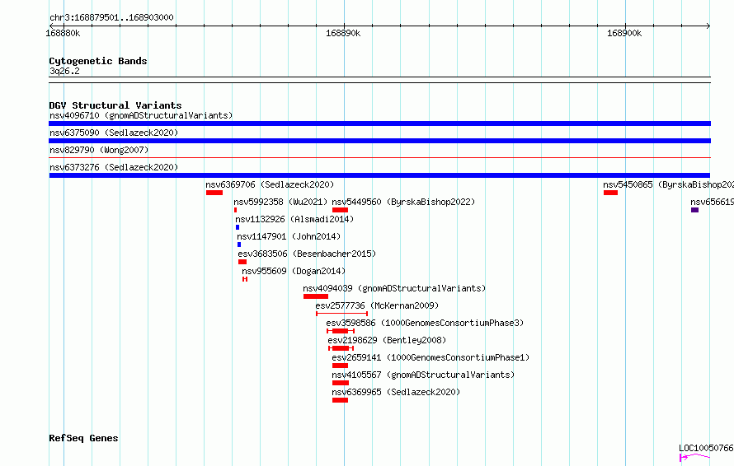This screenshot has width=734, height=466.
Task: Open nsv4105567 gnomADStructuralVariants label
Action: coord(423,375)
